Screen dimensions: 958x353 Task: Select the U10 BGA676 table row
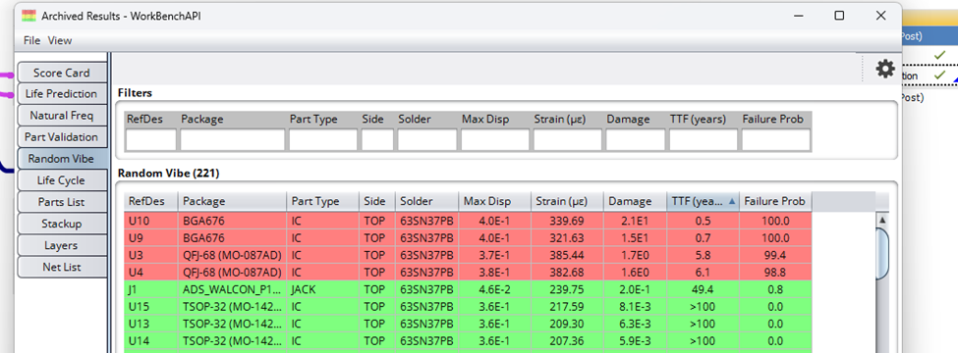coord(468,220)
